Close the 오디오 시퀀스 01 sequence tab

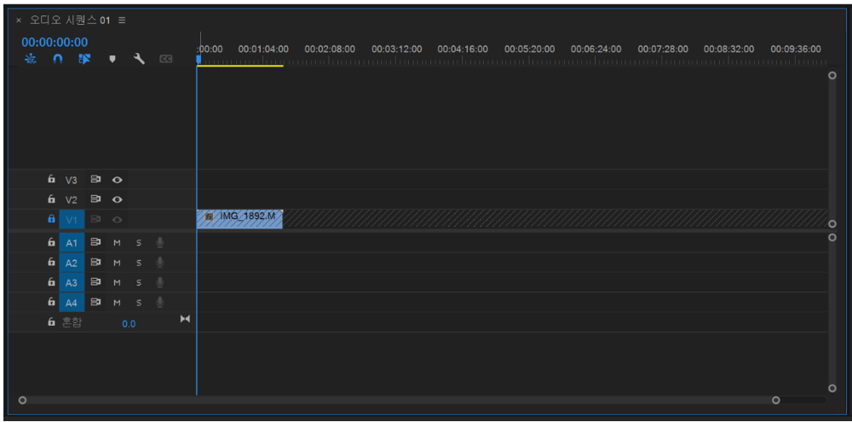click(19, 20)
